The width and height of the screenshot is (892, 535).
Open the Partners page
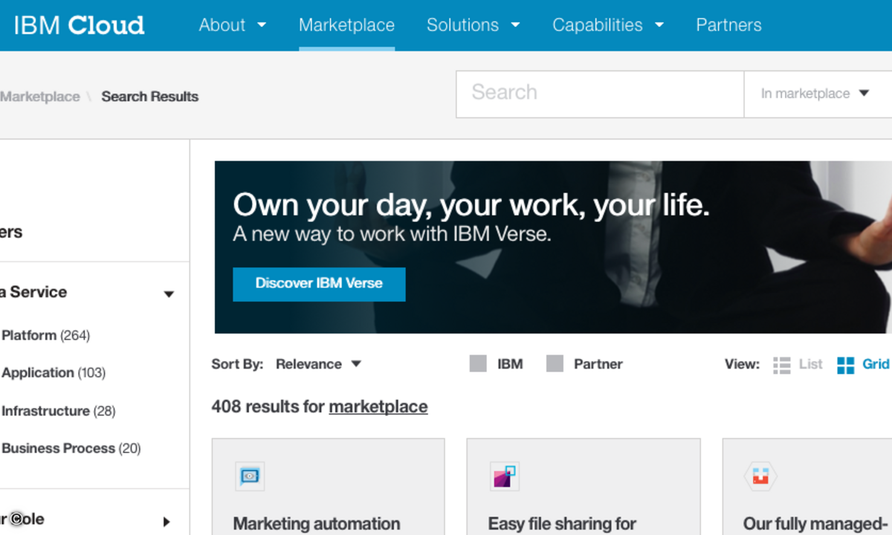pyautogui.click(x=728, y=25)
